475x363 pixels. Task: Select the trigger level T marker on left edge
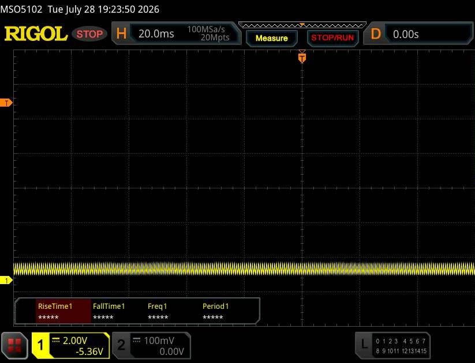(x=6, y=103)
